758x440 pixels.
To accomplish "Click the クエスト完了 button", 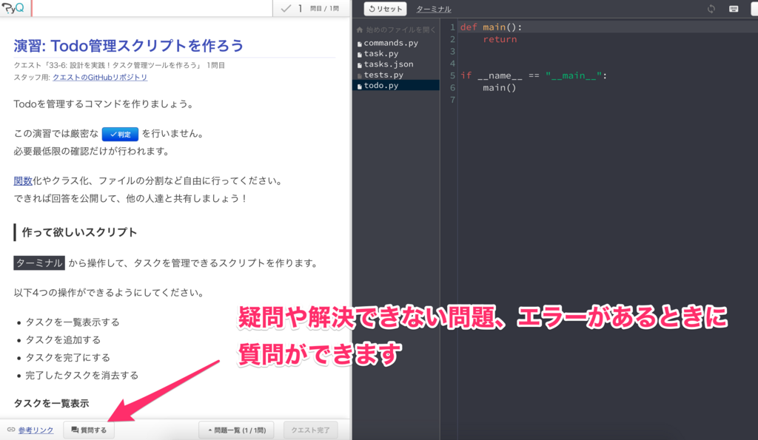I will [x=310, y=430].
